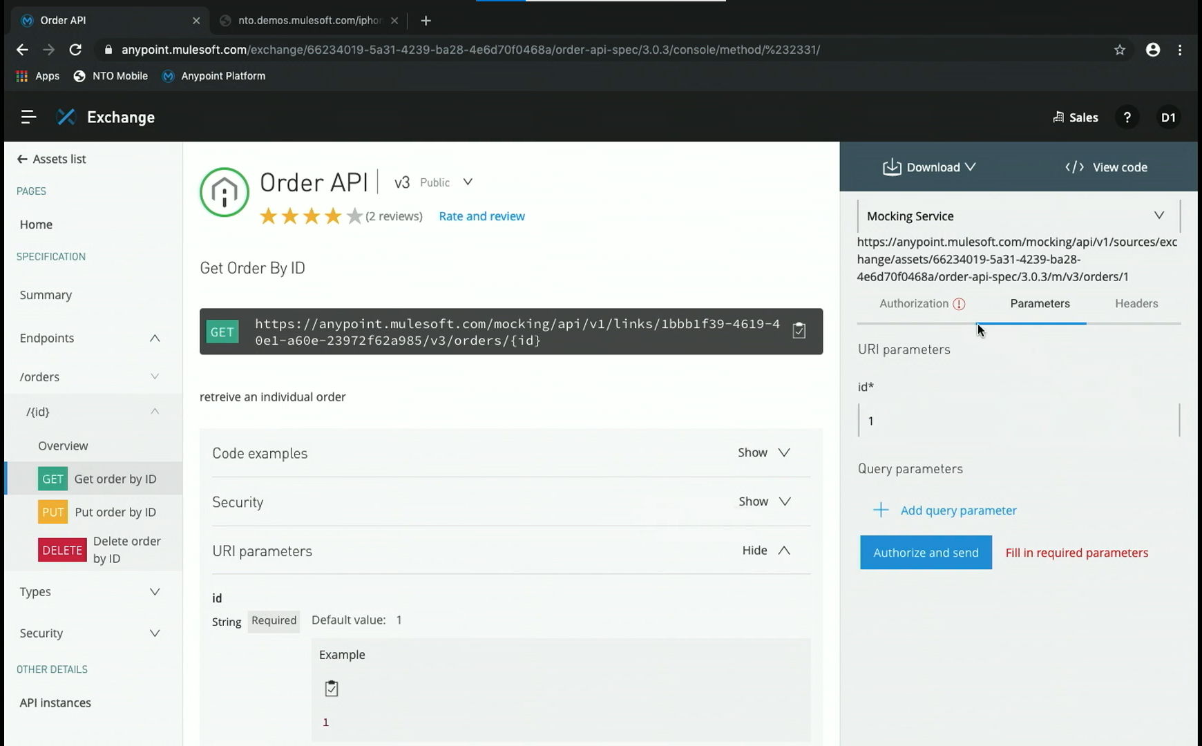Expand the Types section
The image size is (1202, 746).
point(155,592)
